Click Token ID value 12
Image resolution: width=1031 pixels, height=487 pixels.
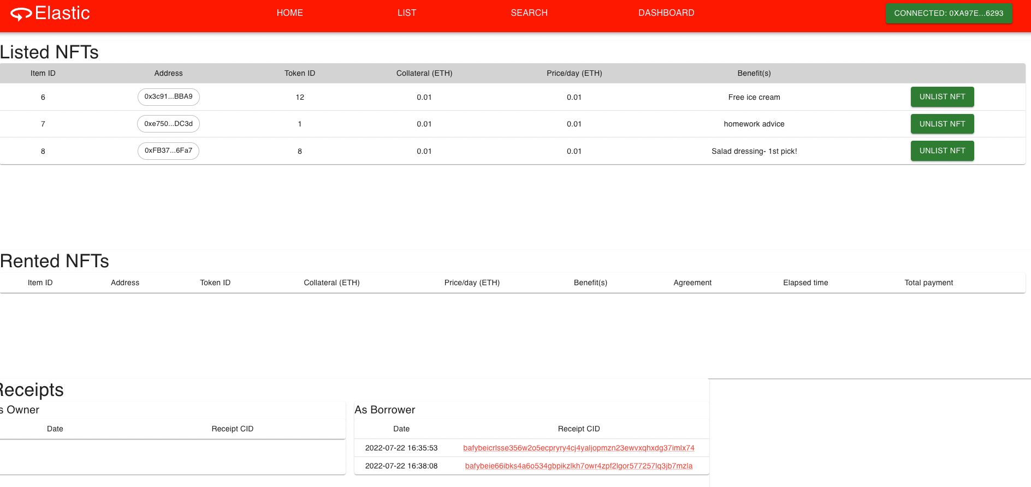point(300,97)
